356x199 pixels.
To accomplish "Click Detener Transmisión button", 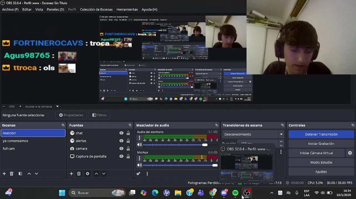I will [x=321, y=134].
